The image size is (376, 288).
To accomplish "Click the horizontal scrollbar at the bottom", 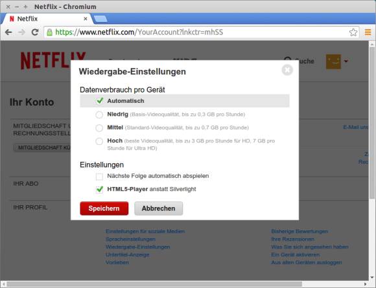I will click(x=154, y=284).
